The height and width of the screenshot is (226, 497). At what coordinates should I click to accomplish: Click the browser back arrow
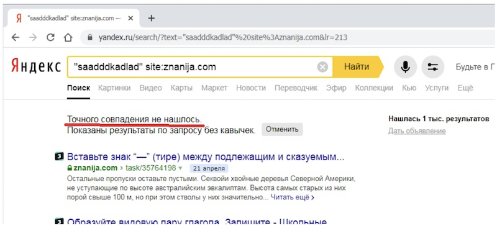pos(15,37)
